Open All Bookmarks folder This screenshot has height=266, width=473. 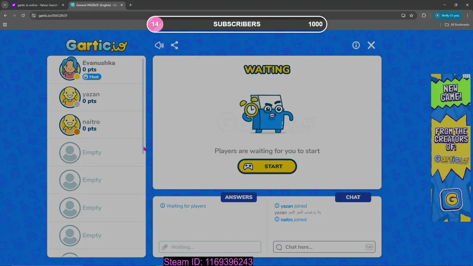457,25
